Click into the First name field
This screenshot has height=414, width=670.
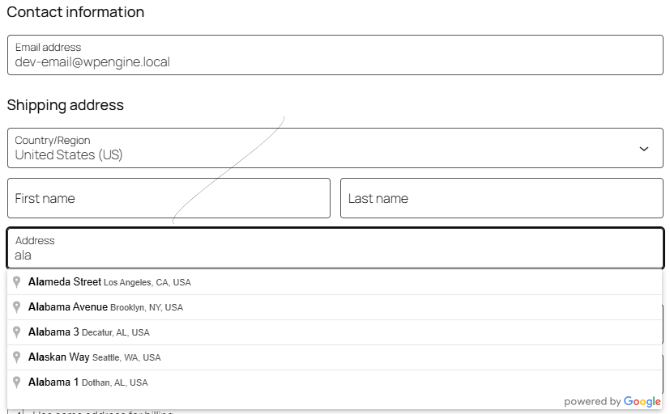coord(169,198)
